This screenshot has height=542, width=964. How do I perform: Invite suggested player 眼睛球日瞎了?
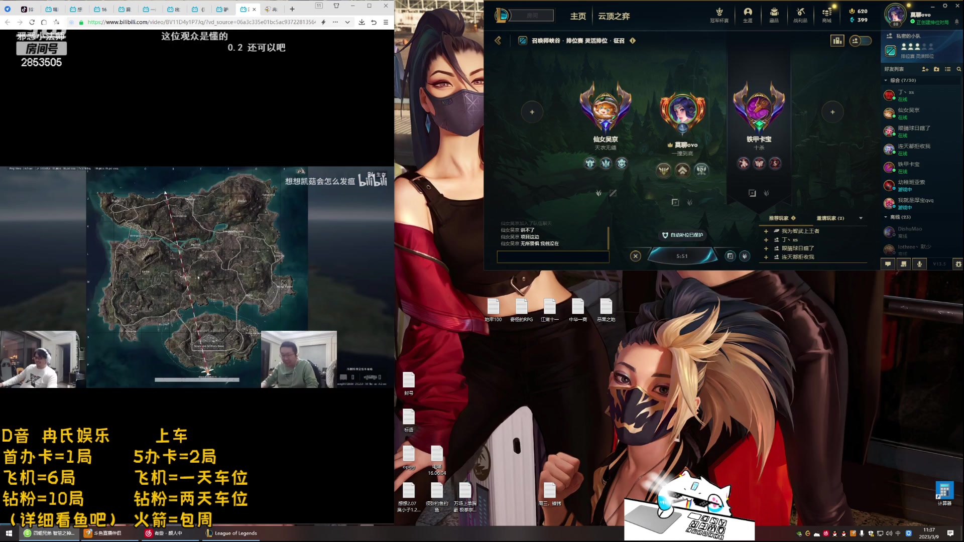pyautogui.click(x=766, y=248)
